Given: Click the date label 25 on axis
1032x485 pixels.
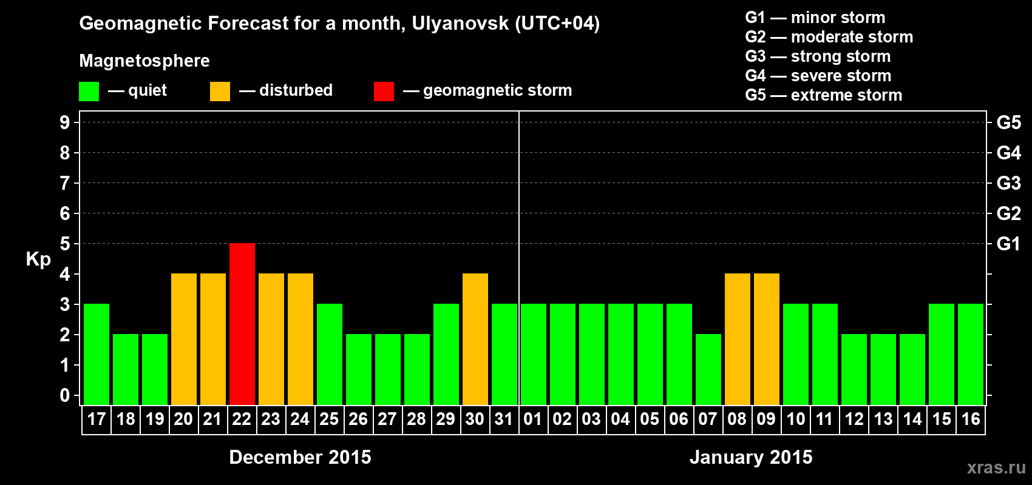Looking at the screenshot, I should tap(329, 419).
